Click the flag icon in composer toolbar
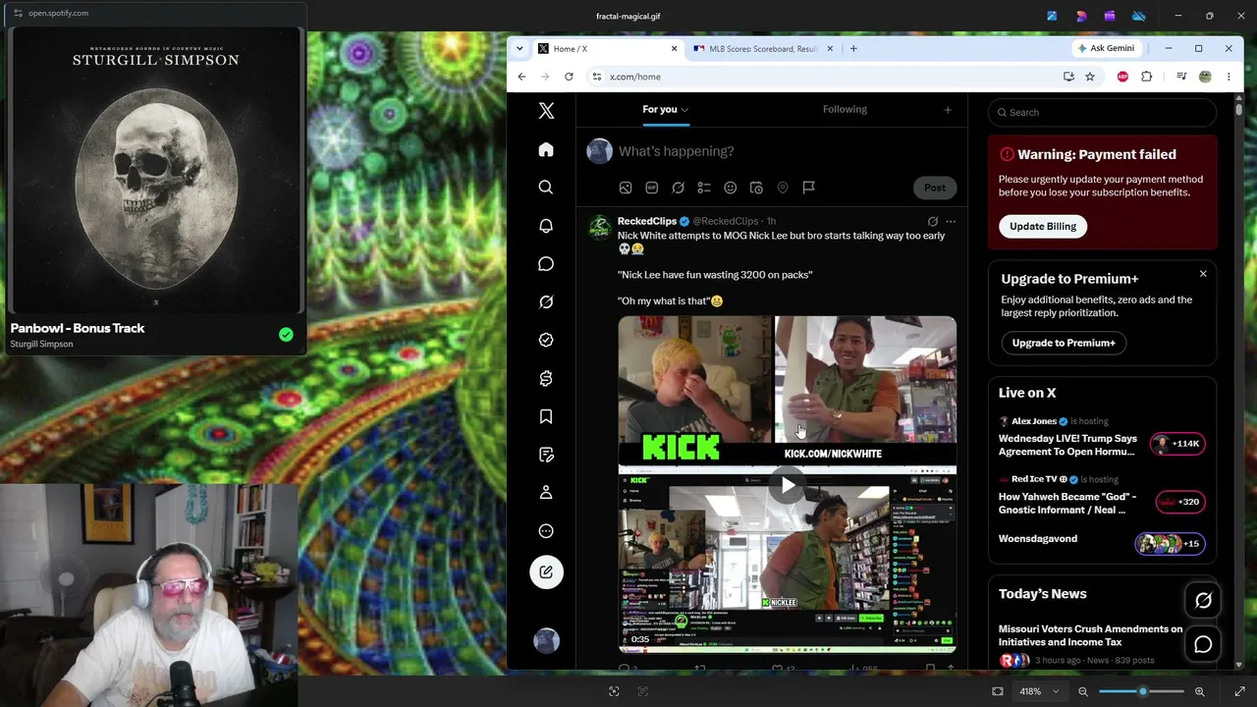 tap(808, 188)
